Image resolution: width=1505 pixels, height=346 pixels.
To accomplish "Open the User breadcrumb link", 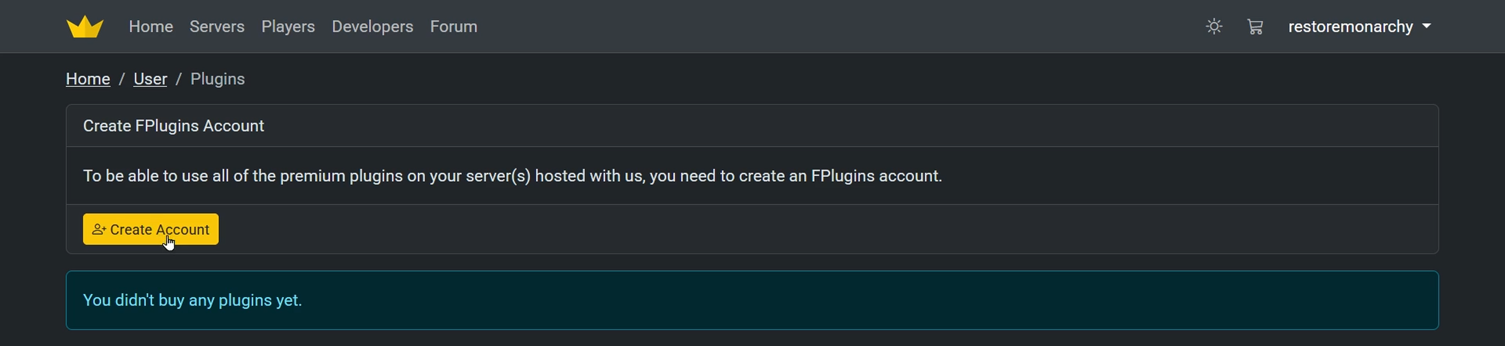I will coord(150,79).
